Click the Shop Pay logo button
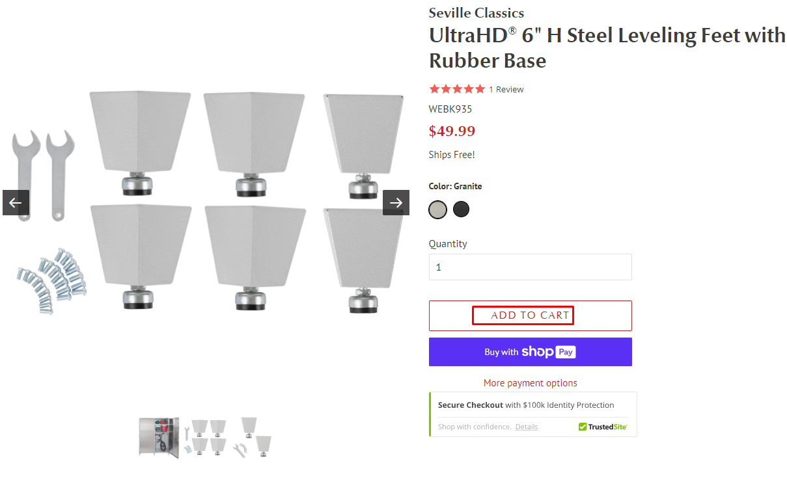 [x=530, y=352]
